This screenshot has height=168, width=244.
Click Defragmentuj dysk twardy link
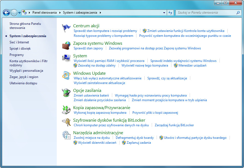135,138
